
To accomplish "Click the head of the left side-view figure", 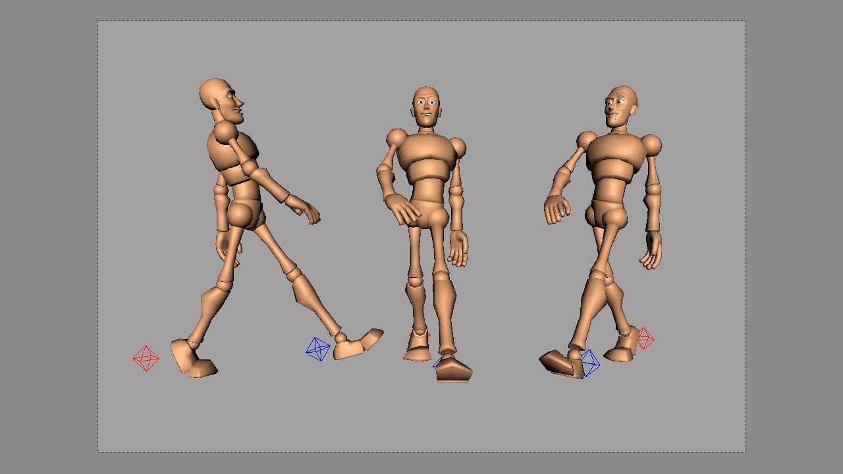I will (221, 101).
